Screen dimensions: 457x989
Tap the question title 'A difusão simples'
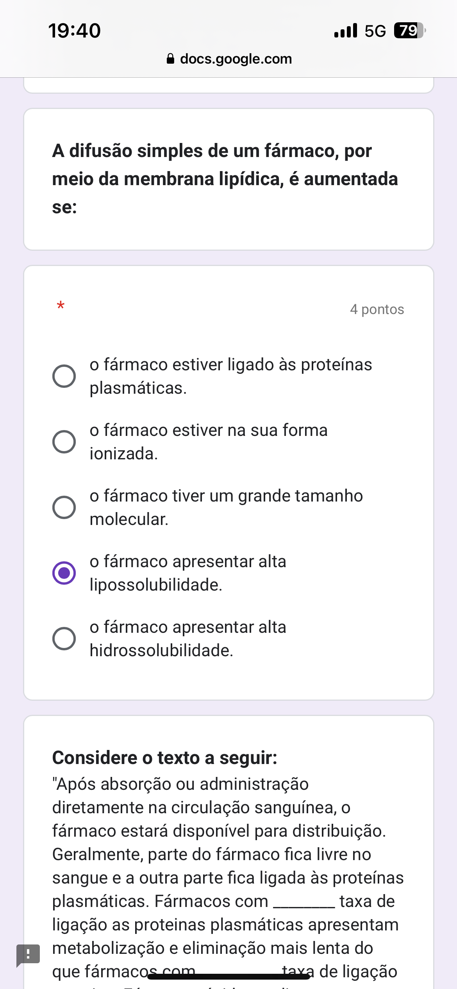225,179
